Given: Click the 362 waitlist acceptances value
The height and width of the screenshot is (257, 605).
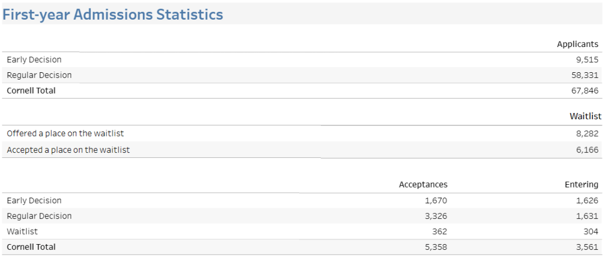Looking at the screenshot, I should [x=440, y=232].
